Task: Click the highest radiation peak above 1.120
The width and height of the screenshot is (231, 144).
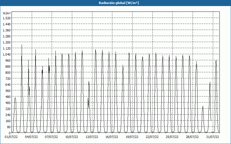Action: [22, 45]
